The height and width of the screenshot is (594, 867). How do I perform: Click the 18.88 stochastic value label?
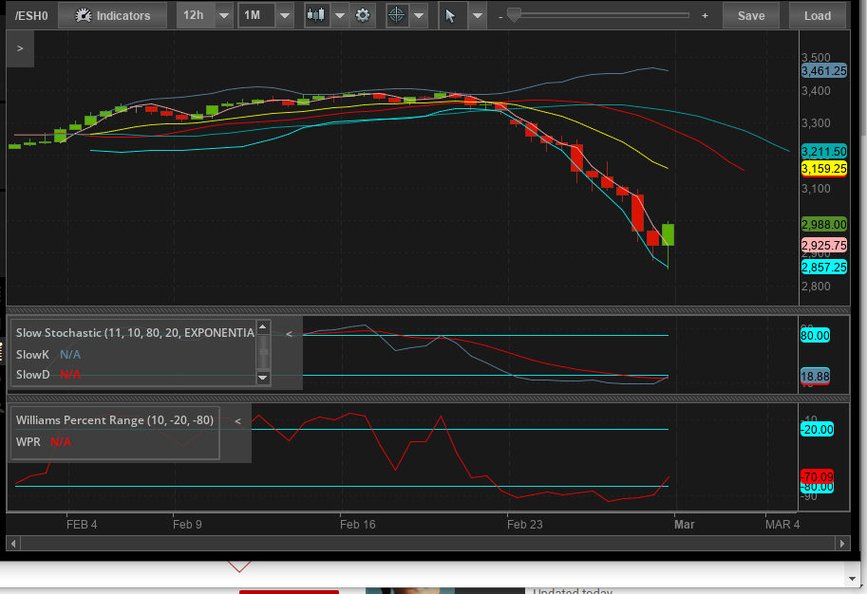[815, 377]
